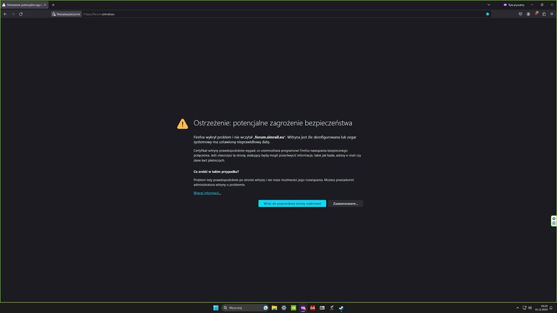This screenshot has width=557, height=313.
Task: Open a new tab with the plus button
Action: click(x=53, y=5)
